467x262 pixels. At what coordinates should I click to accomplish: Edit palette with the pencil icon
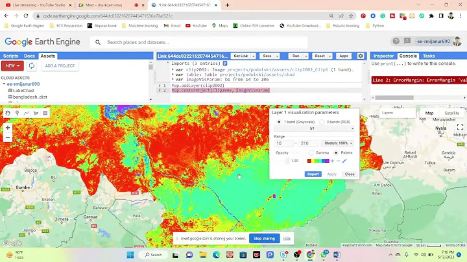[x=344, y=161]
